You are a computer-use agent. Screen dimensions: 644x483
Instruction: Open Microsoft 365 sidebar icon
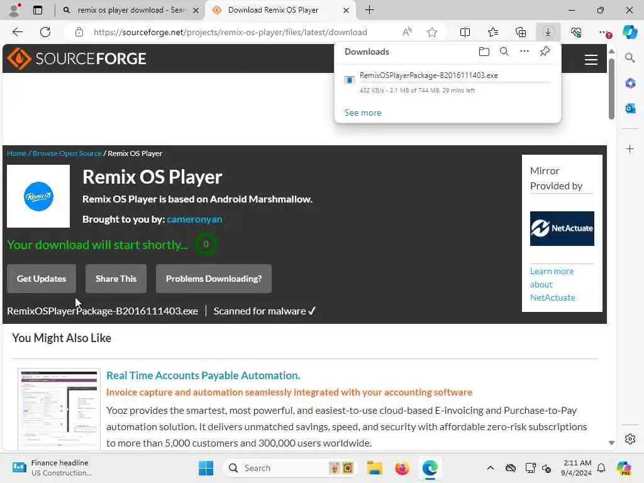pos(630,84)
